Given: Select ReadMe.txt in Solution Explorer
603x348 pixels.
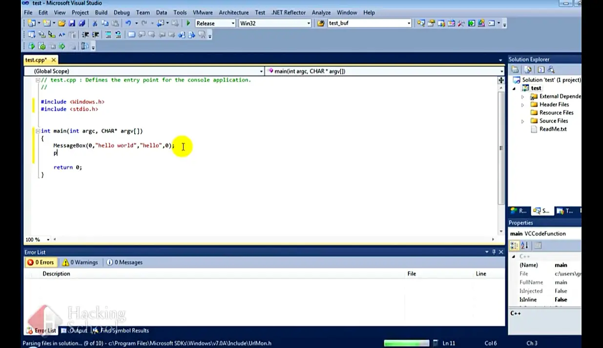Looking at the screenshot, I should (553, 129).
